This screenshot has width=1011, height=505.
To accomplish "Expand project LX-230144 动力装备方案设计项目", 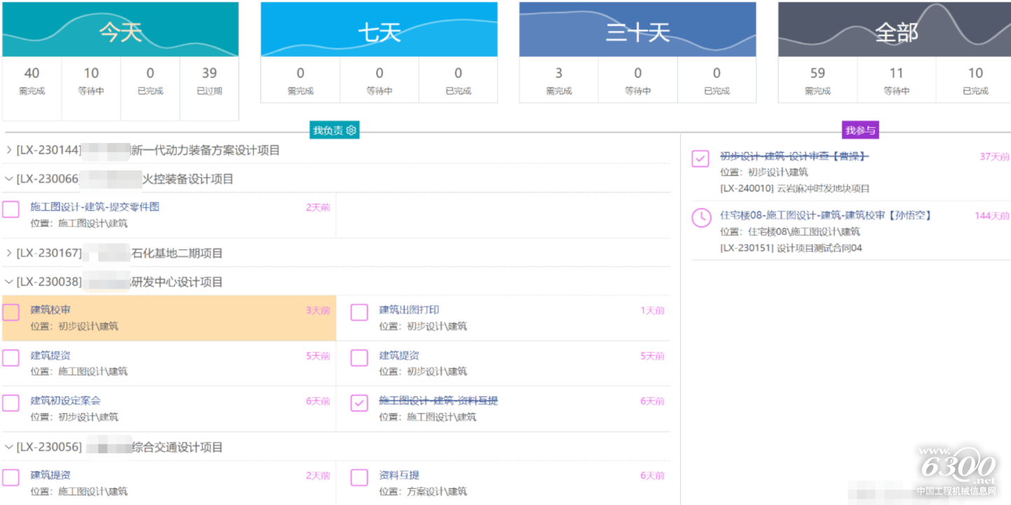I will 10,149.
